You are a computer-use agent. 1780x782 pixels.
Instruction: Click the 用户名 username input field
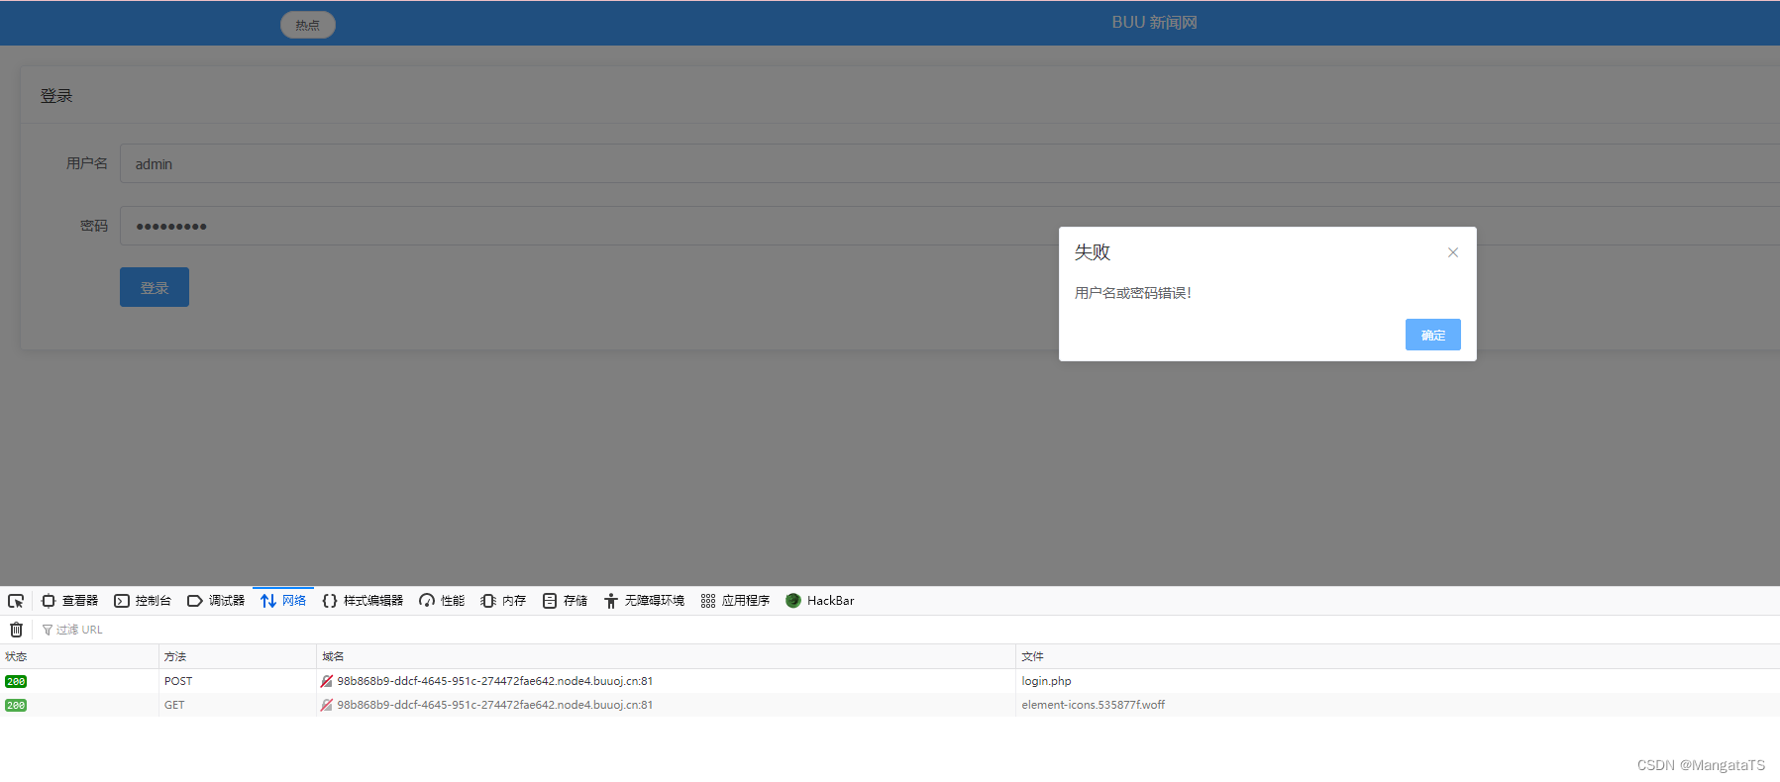click(949, 163)
